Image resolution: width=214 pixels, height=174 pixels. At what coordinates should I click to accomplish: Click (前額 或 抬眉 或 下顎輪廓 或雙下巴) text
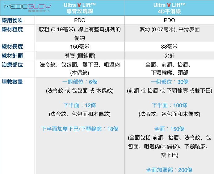point(170,91)
